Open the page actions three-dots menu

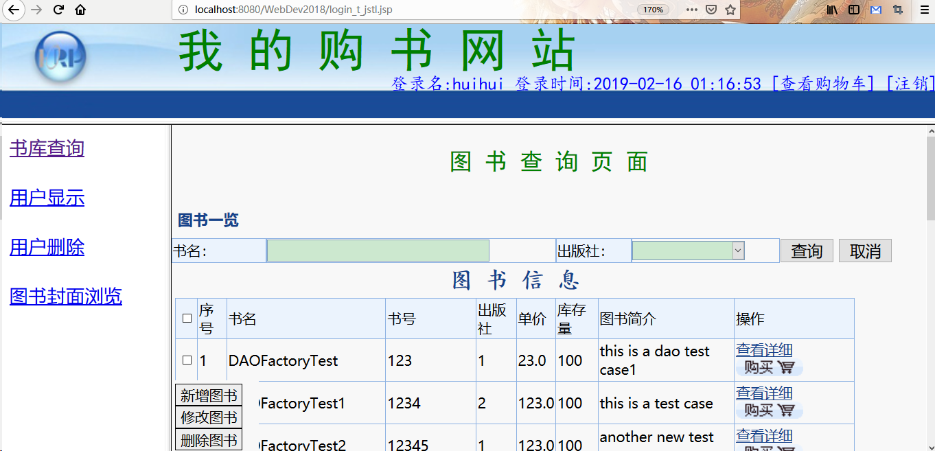(x=692, y=10)
